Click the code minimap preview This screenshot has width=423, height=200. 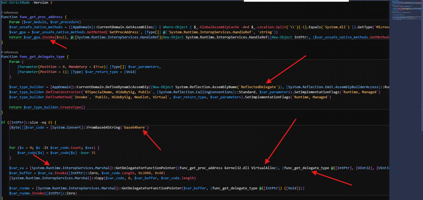pyautogui.click(x=406, y=11)
